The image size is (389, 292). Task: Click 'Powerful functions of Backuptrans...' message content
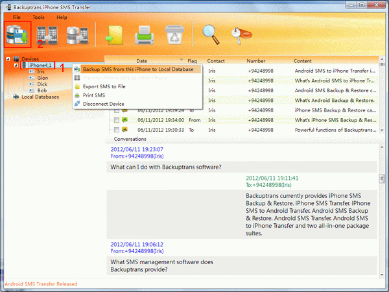click(x=335, y=130)
